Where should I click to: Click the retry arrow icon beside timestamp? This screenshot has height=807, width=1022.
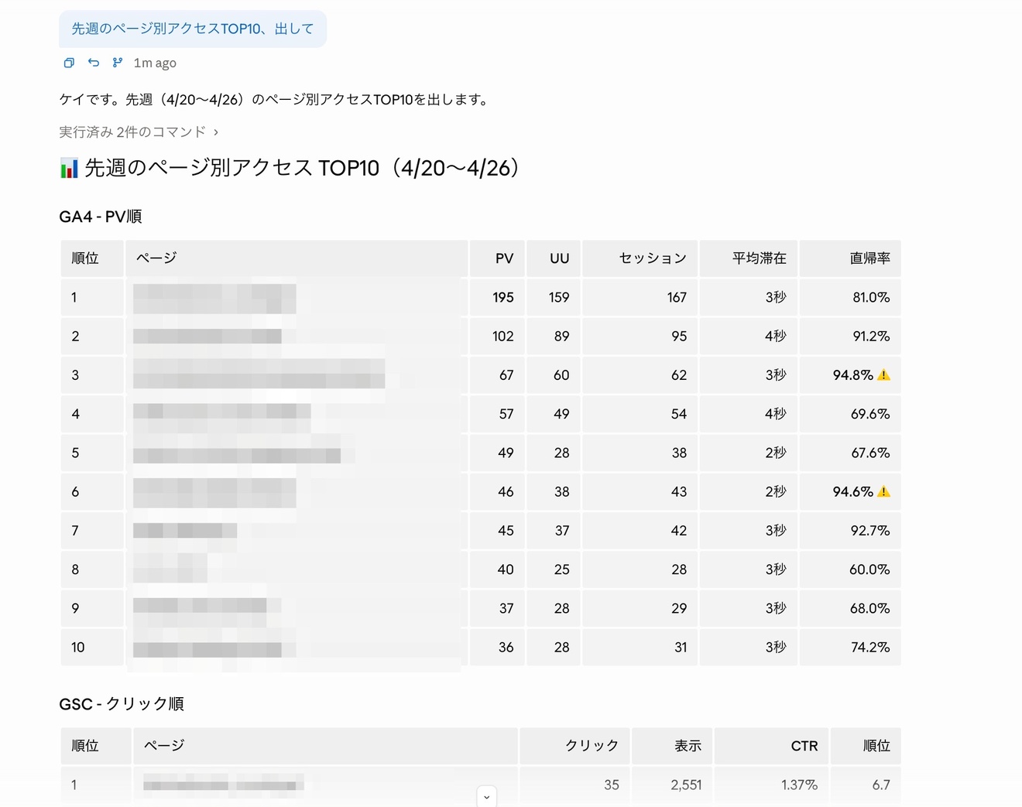[x=94, y=63]
